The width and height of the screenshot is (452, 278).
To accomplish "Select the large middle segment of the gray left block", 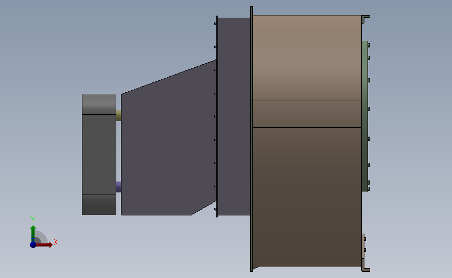I will (x=99, y=154).
